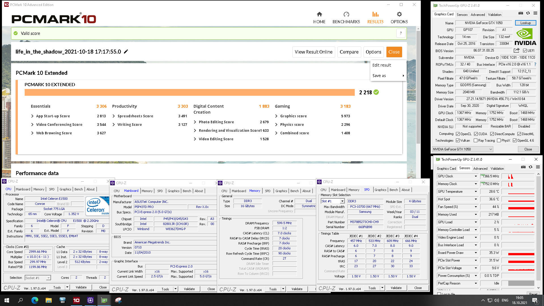Viewport: 544px width, 306px height.
Task: Switch to Advanced tab in lower GPU-Z
Action: (x=480, y=168)
